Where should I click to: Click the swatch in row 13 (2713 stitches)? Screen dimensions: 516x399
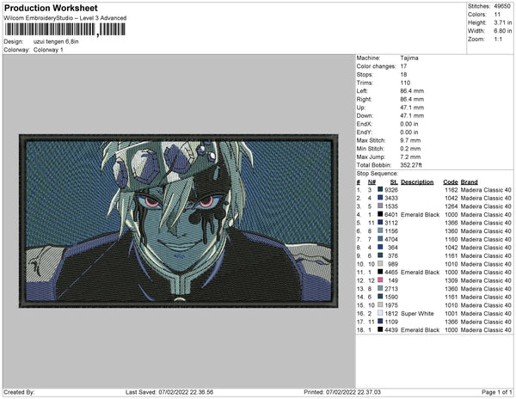coord(380,288)
